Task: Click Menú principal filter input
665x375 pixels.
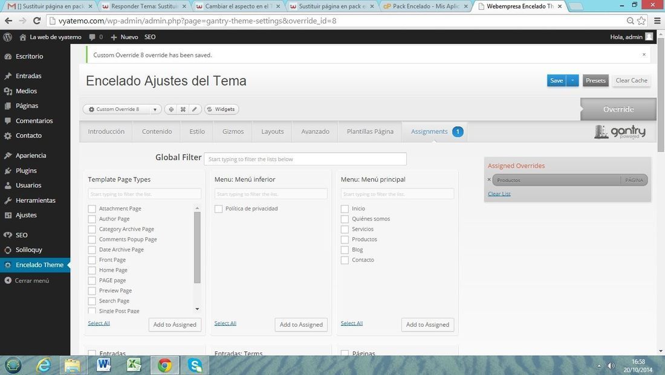Action: click(x=397, y=194)
